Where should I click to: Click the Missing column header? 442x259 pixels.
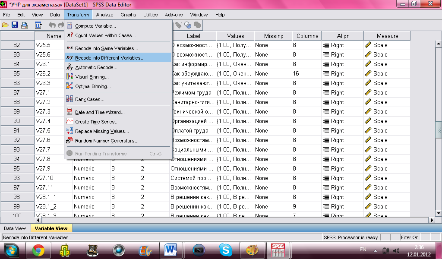point(273,36)
